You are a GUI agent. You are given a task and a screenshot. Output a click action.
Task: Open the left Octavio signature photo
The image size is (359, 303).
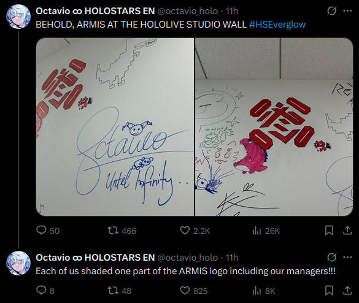[x=115, y=127]
